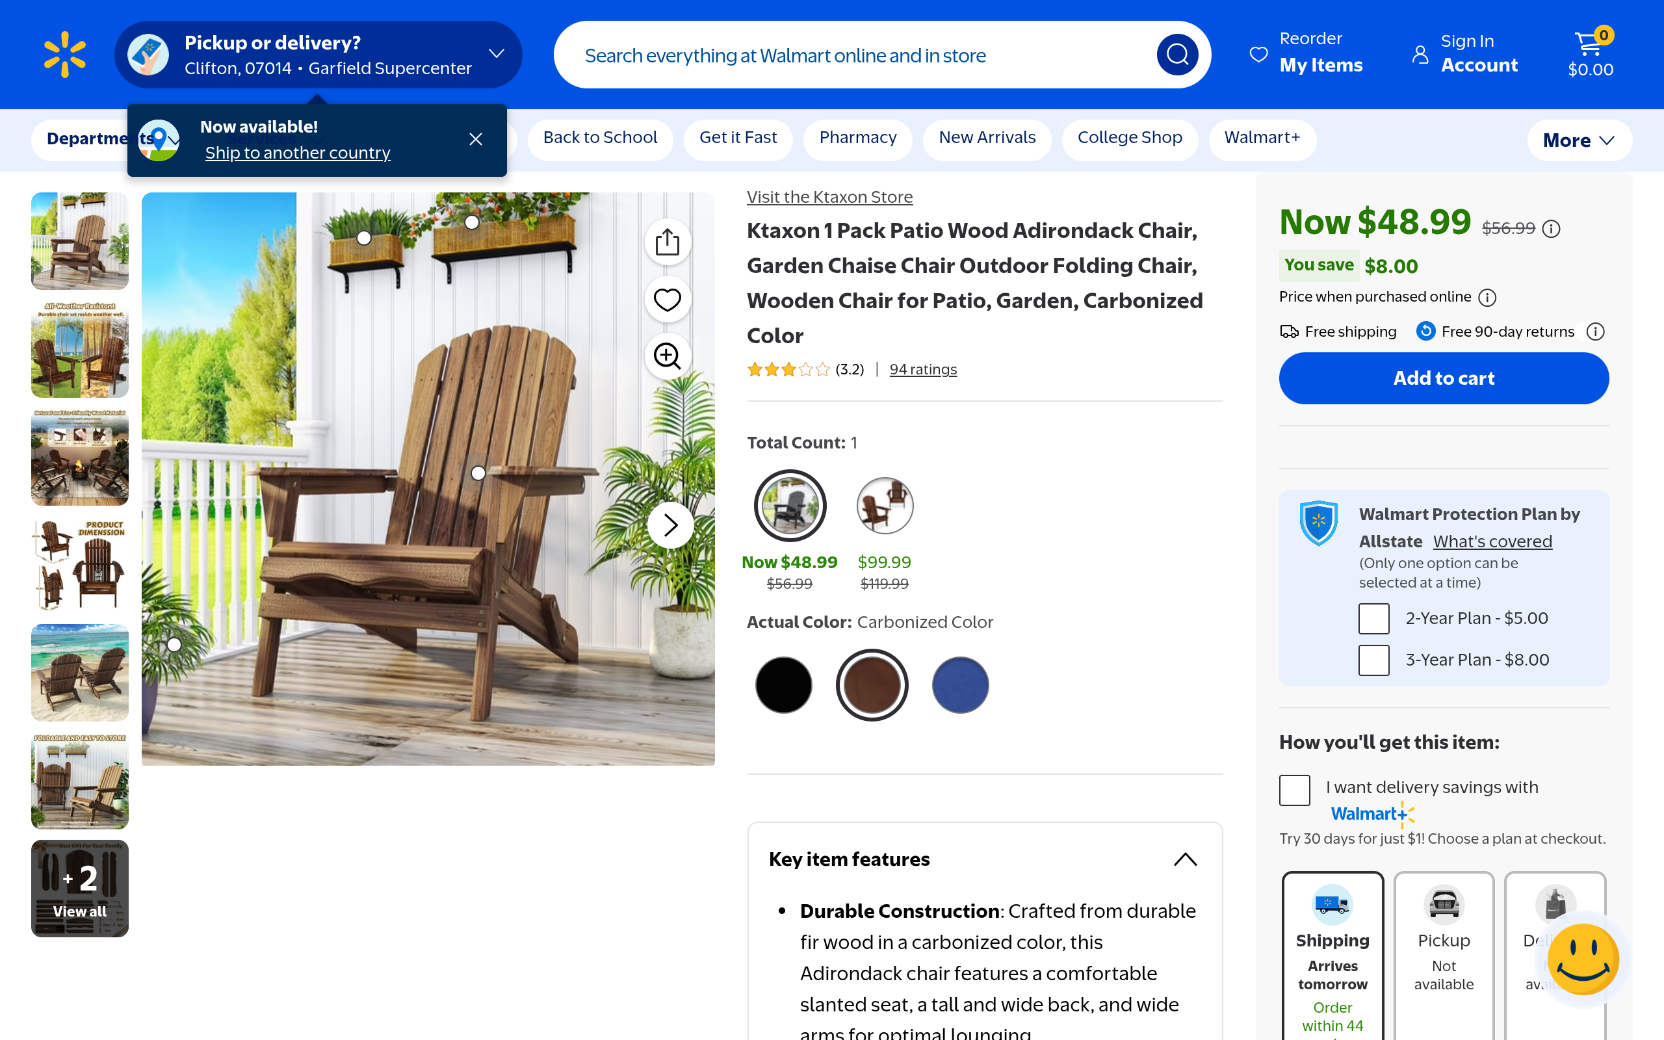This screenshot has height=1040, width=1664.
Task: Enable Walmart+ delivery savings checkbox
Action: [x=1295, y=790]
